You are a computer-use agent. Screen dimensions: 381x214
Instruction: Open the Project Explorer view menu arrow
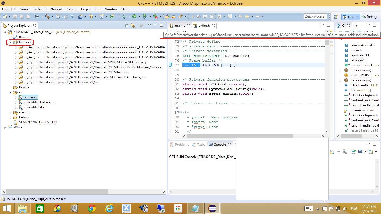point(149,25)
